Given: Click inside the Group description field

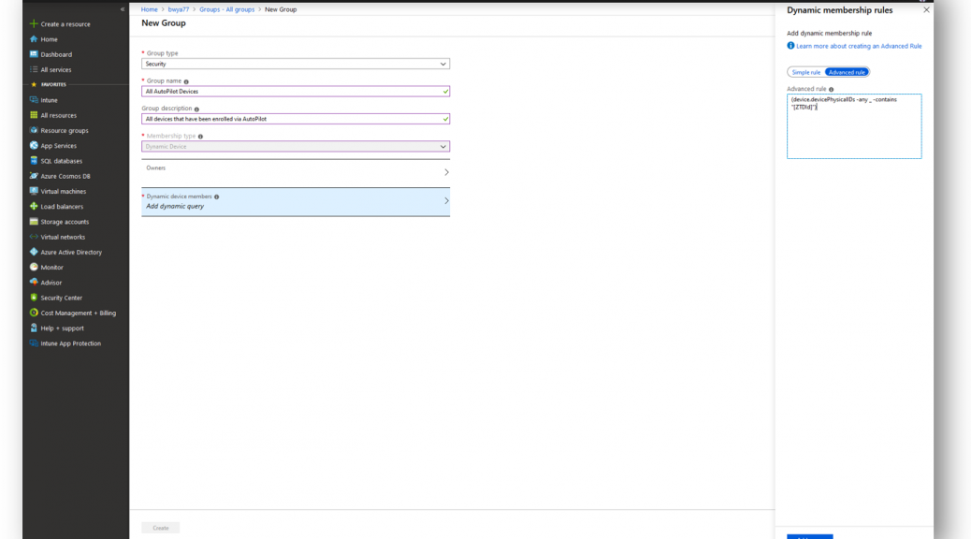Looking at the screenshot, I should click(296, 119).
